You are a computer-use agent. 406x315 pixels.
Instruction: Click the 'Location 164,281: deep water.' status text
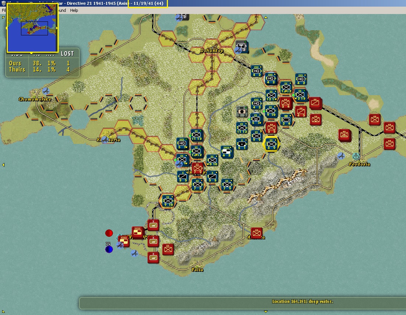[302, 301]
